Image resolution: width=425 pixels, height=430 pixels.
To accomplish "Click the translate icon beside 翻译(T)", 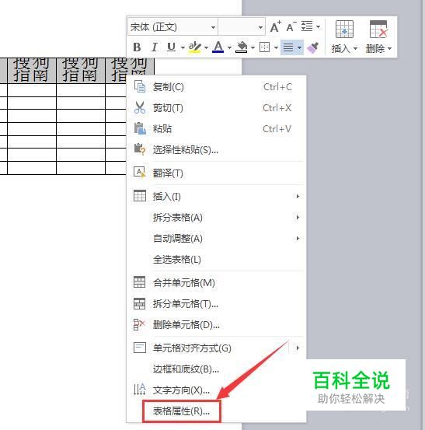I will tap(140, 173).
